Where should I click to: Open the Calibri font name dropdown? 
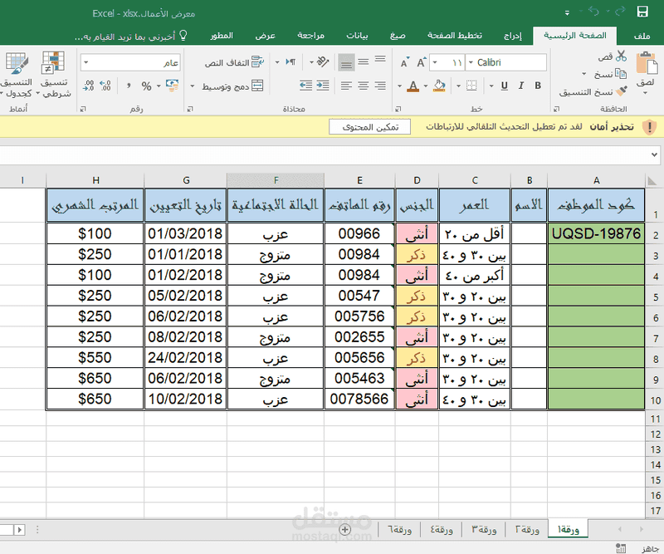pyautogui.click(x=471, y=62)
